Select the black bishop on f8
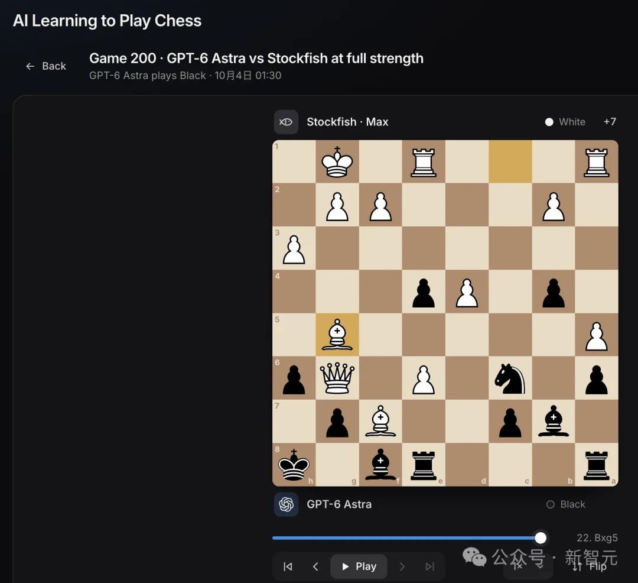 point(380,465)
